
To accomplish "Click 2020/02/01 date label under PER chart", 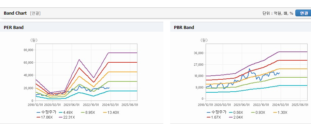I will click(52, 105).
